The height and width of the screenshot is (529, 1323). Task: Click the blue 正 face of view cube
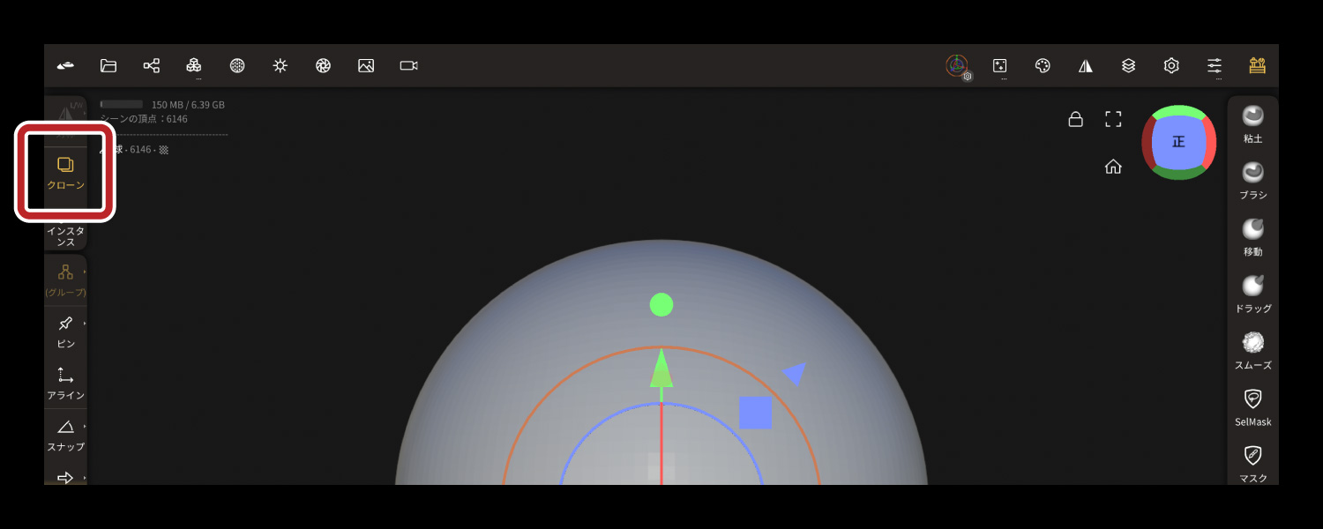(x=1178, y=142)
